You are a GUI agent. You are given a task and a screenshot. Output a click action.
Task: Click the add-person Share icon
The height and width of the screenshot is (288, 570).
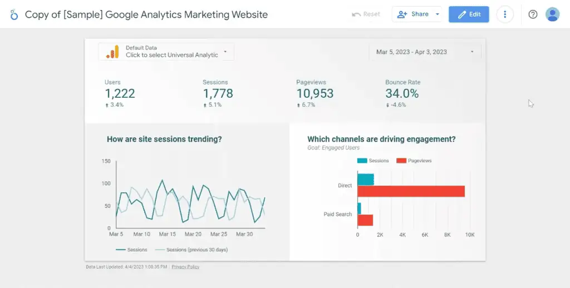point(402,14)
